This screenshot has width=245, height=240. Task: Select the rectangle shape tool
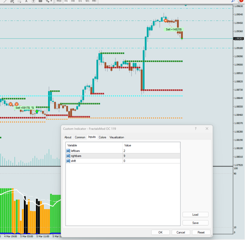pos(40,1)
